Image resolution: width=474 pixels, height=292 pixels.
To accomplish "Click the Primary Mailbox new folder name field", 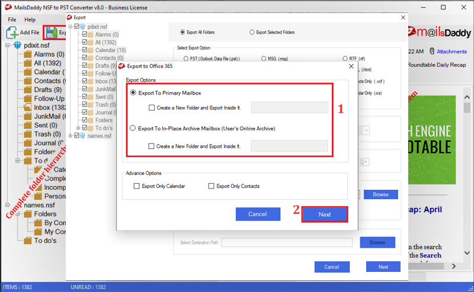I will tap(290, 108).
